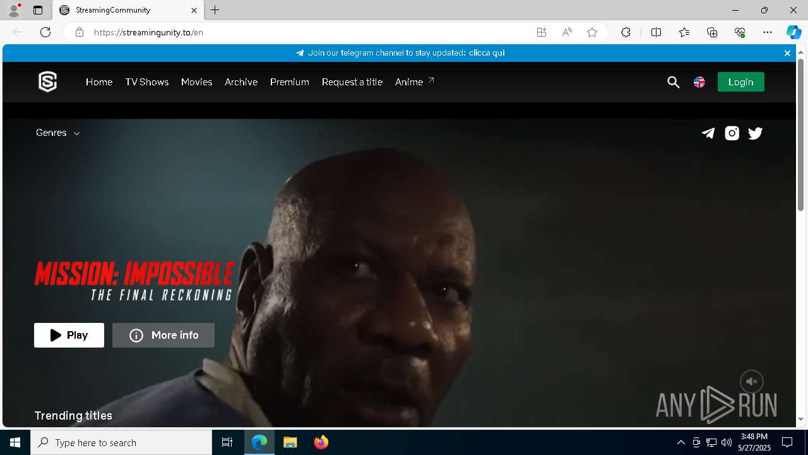This screenshot has width=808, height=455.
Task: Click the clicca qui telegram link
Action: tap(487, 53)
